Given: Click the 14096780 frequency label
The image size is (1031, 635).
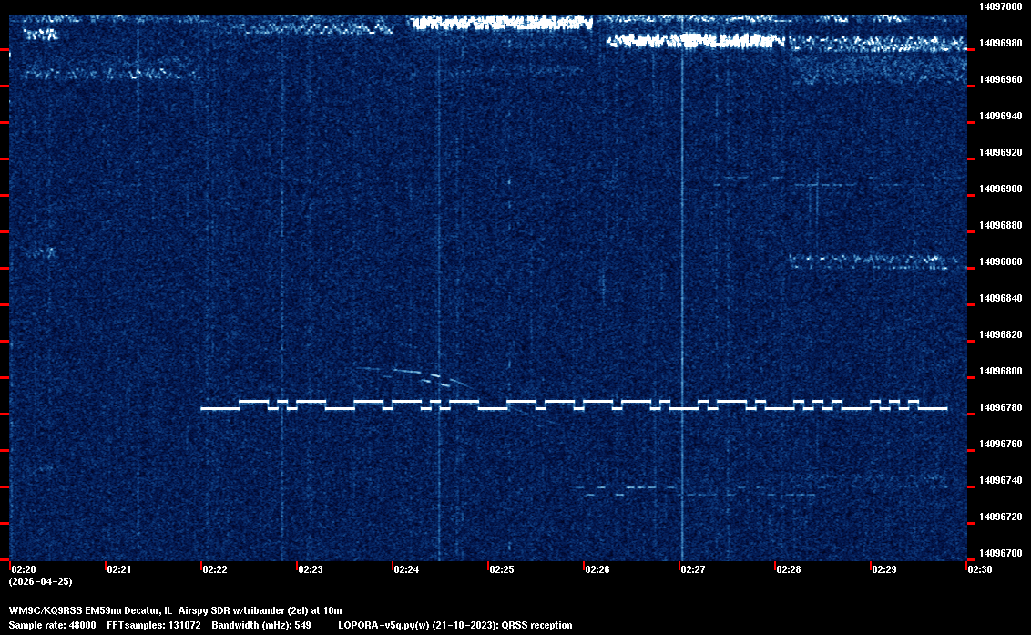Looking at the screenshot, I should (1001, 408).
